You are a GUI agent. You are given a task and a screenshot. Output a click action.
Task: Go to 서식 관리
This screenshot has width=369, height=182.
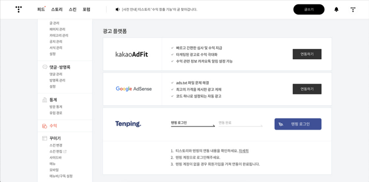click(x=56, y=48)
